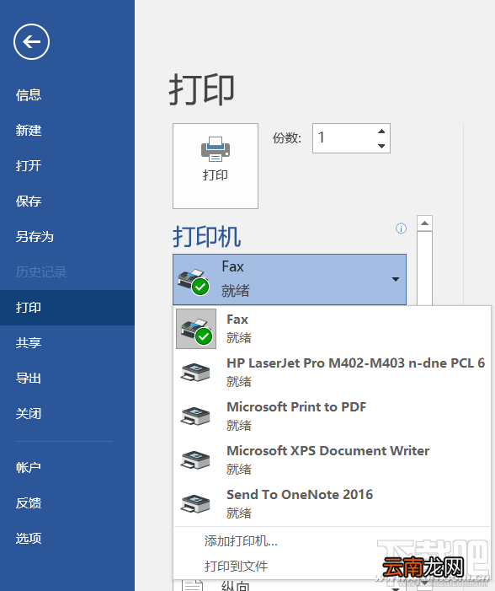The width and height of the screenshot is (495, 591).
Task: Choose 打印到文件 option
Action: pos(236,566)
